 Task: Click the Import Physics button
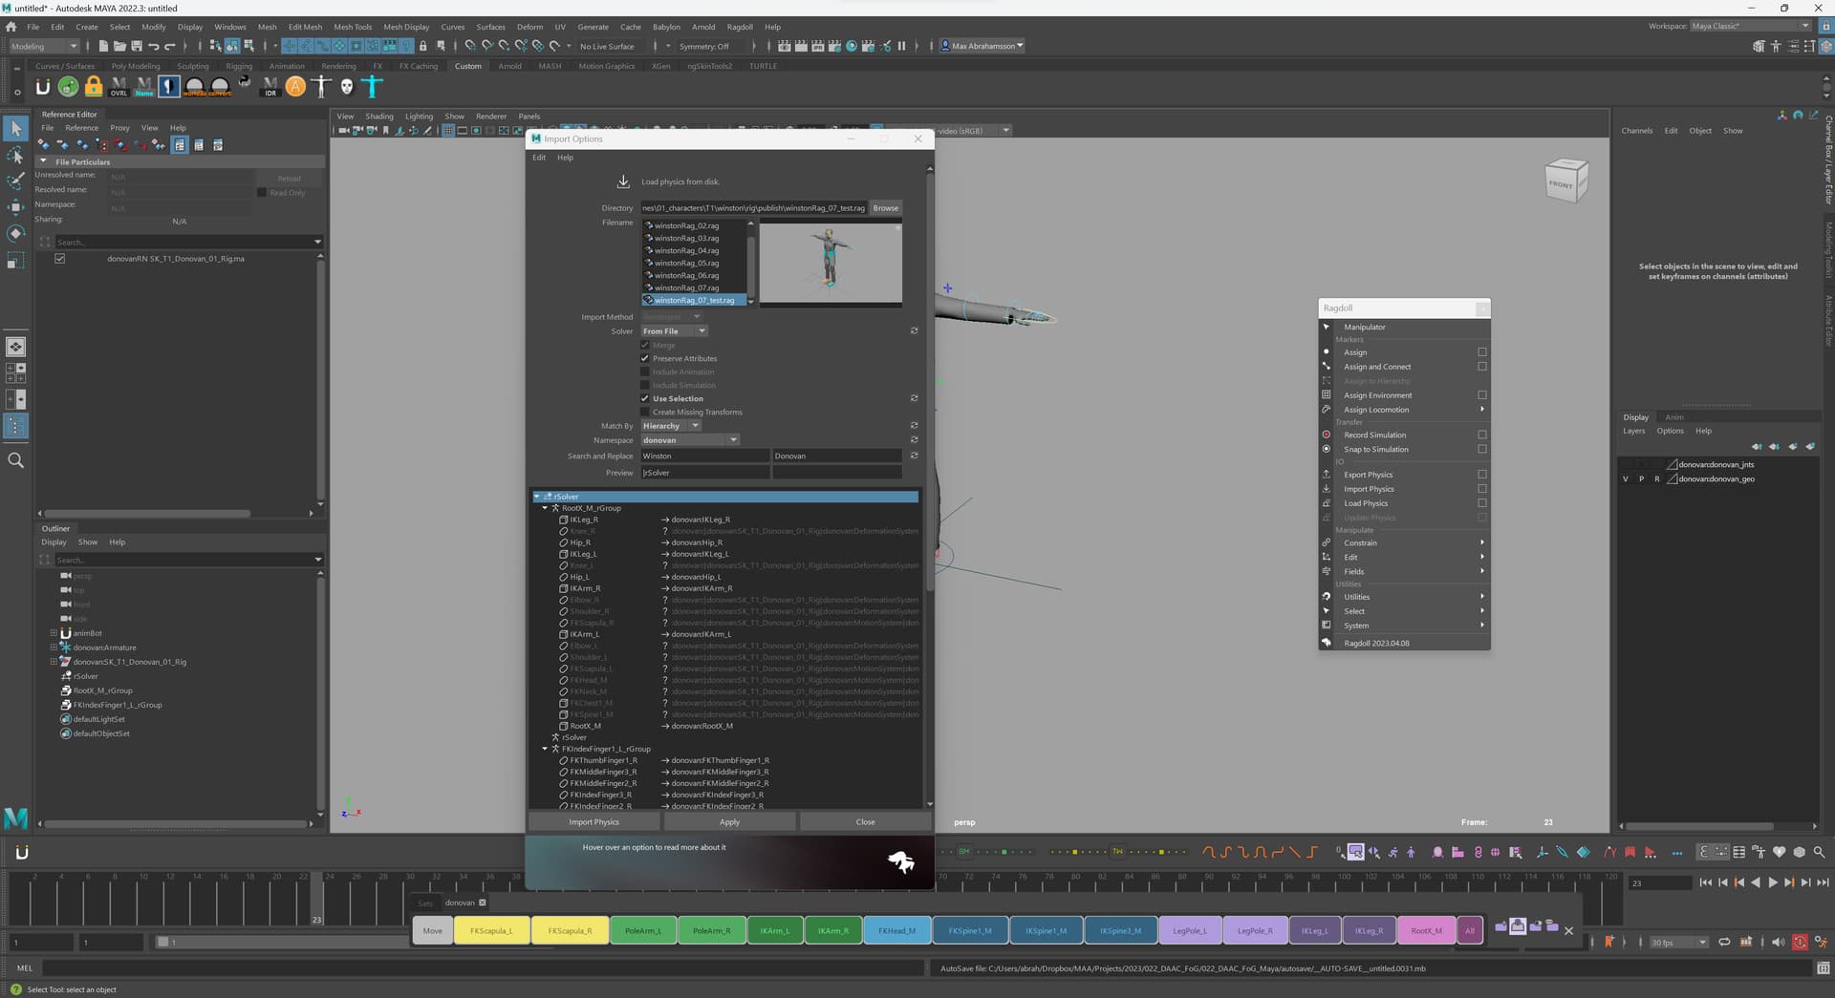click(594, 822)
